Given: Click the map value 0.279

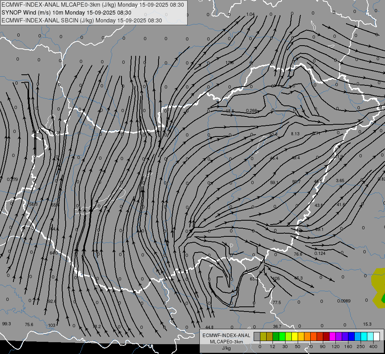Looking at the screenshot, I should click(x=12, y=180).
